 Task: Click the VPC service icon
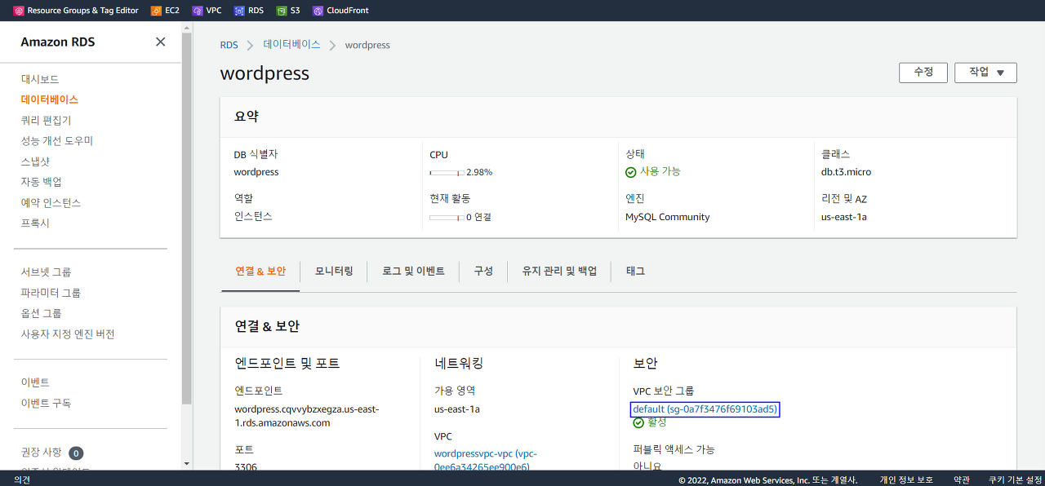(197, 11)
